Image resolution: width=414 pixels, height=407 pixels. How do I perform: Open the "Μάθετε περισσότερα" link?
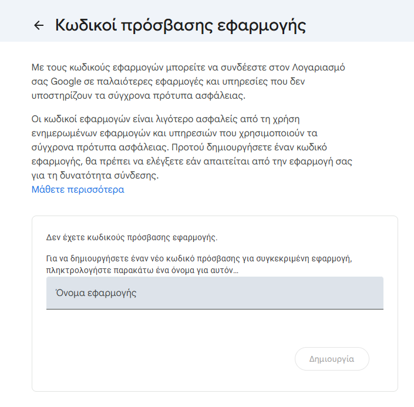78,190
